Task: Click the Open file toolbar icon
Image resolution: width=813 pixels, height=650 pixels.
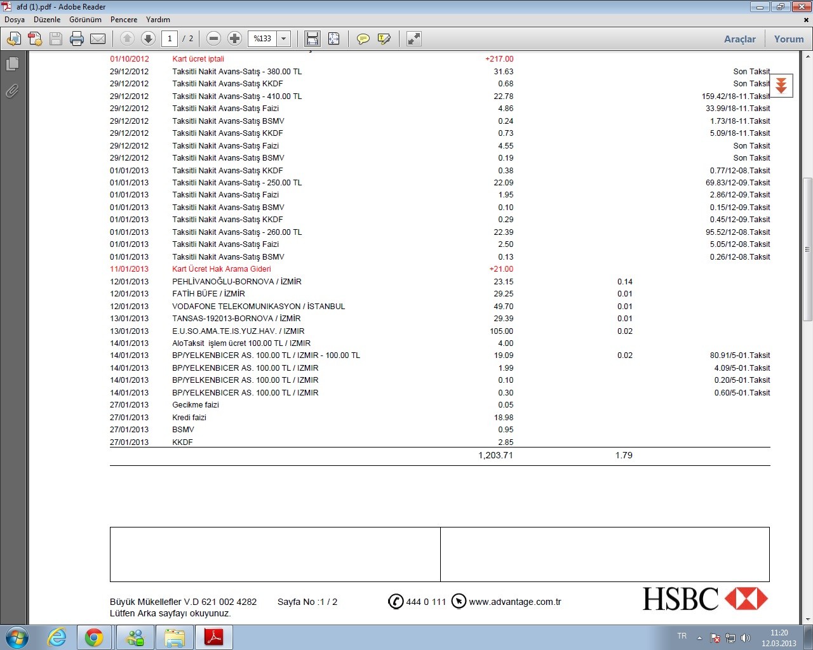Action: pyautogui.click(x=13, y=39)
